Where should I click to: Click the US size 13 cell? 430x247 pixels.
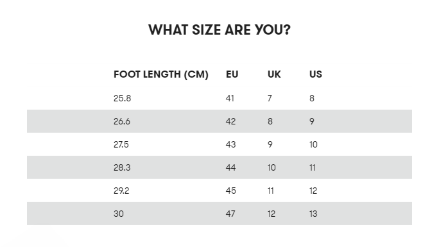[x=313, y=214]
